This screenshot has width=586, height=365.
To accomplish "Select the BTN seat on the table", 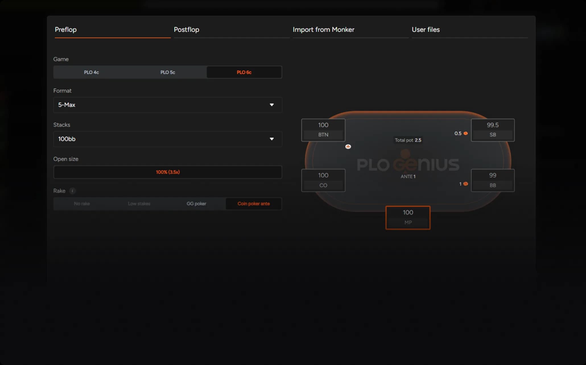I will [323, 130].
